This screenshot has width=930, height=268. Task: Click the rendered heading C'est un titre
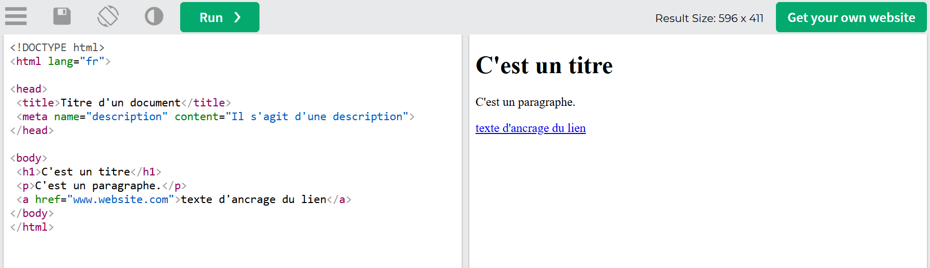point(544,65)
